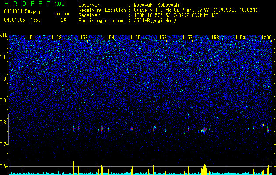Click the Receiving antenna label
The height and width of the screenshot is (175, 276).
coord(101,21)
